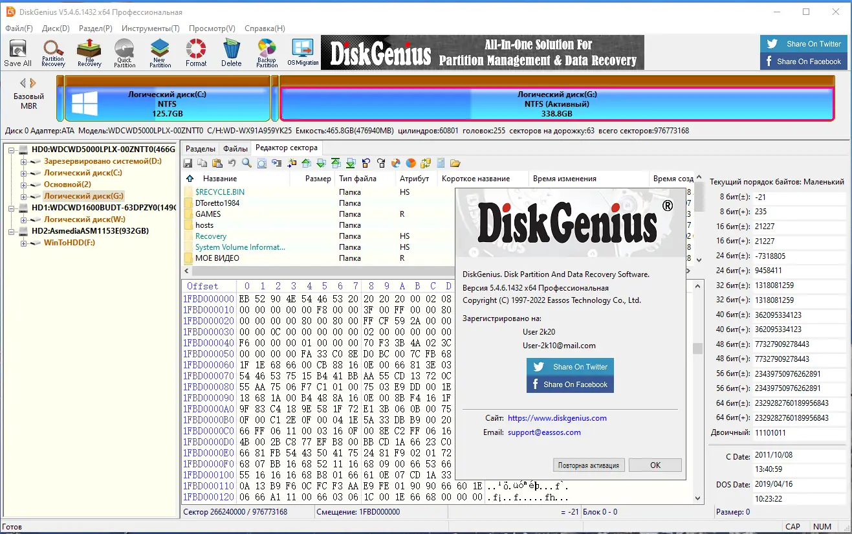The width and height of the screenshot is (852, 534).
Task: Expand the Основной(2) tree node
Action: coord(24,184)
